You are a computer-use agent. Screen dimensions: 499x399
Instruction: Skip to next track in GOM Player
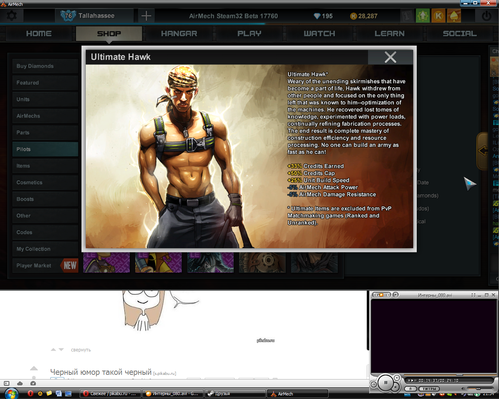396,378
